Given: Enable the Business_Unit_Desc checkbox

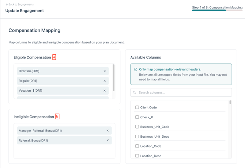Looking at the screenshot, I should [x=137, y=136].
